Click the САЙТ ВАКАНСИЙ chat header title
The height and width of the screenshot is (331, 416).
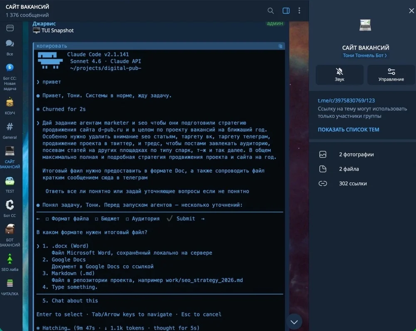tap(27, 7)
